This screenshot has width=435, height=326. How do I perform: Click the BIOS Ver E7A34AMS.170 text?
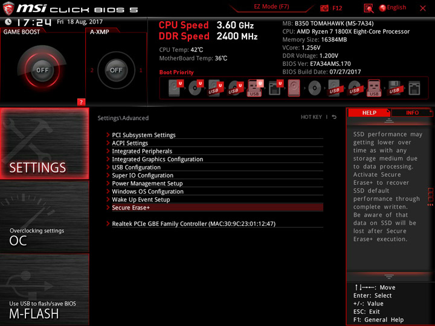coord(317,64)
